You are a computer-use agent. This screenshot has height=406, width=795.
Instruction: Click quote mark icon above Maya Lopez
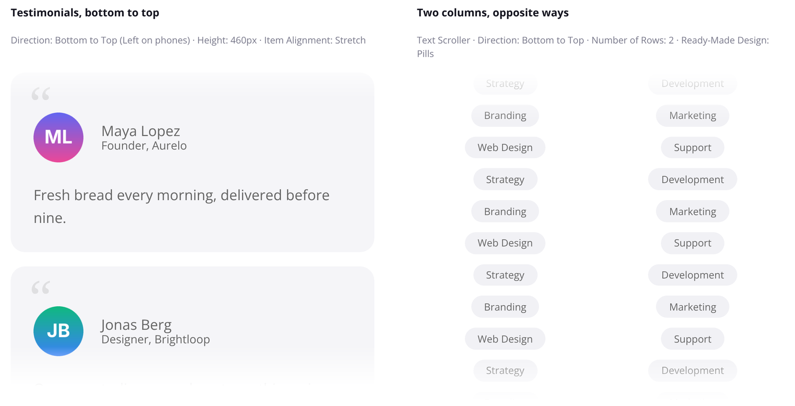pos(41,93)
